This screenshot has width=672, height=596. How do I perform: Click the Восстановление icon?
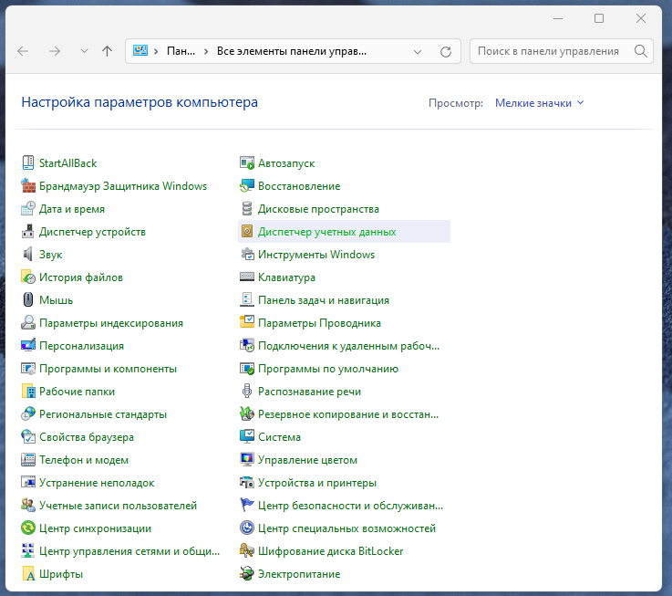click(247, 186)
